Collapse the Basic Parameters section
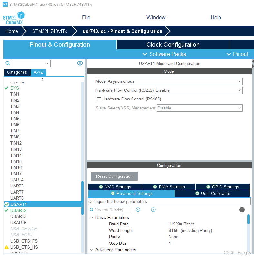The width and height of the screenshot is (254, 257). [92, 217]
